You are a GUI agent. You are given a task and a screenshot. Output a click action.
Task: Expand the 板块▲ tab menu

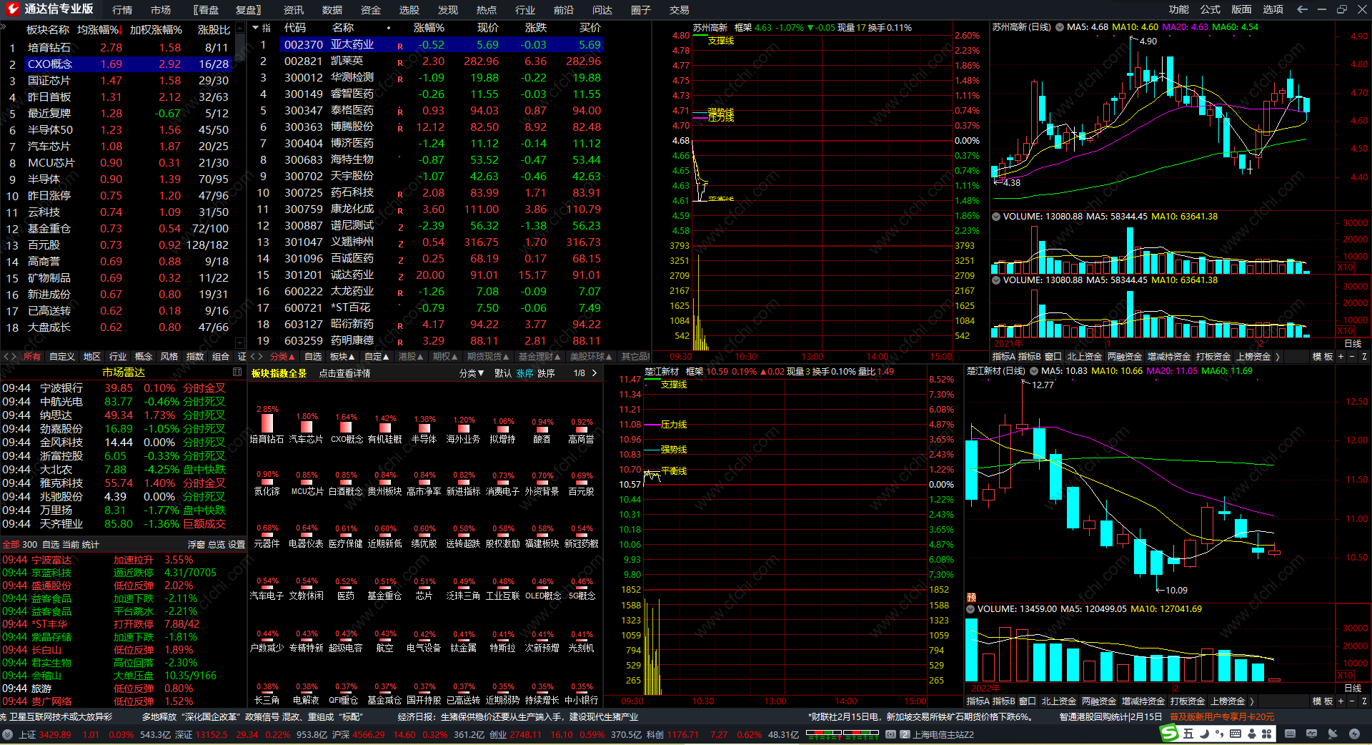pyautogui.click(x=342, y=356)
